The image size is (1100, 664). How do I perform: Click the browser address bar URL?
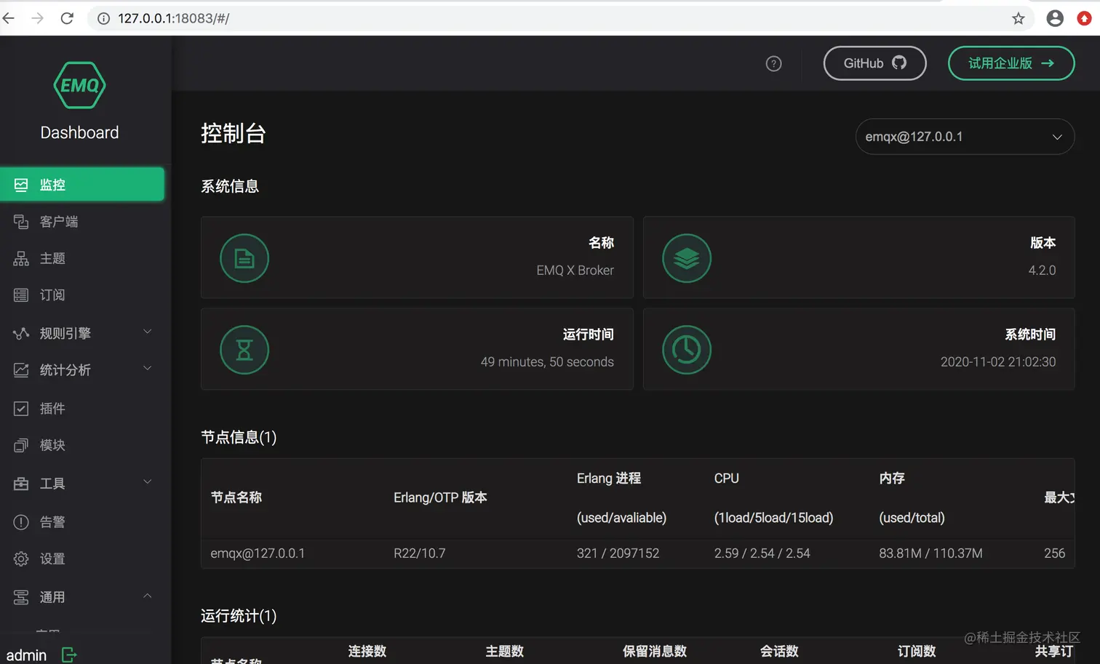tap(174, 18)
